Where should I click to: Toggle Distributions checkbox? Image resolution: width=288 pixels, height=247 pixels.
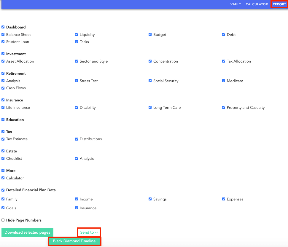(77, 139)
